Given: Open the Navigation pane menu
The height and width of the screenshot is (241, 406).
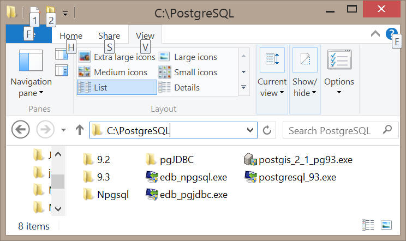Looking at the screenshot, I should point(31,74).
